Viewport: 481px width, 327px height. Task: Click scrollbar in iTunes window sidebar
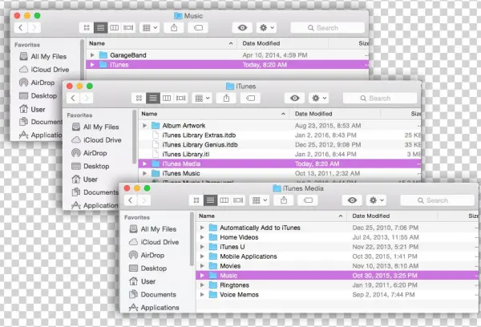coord(134,137)
